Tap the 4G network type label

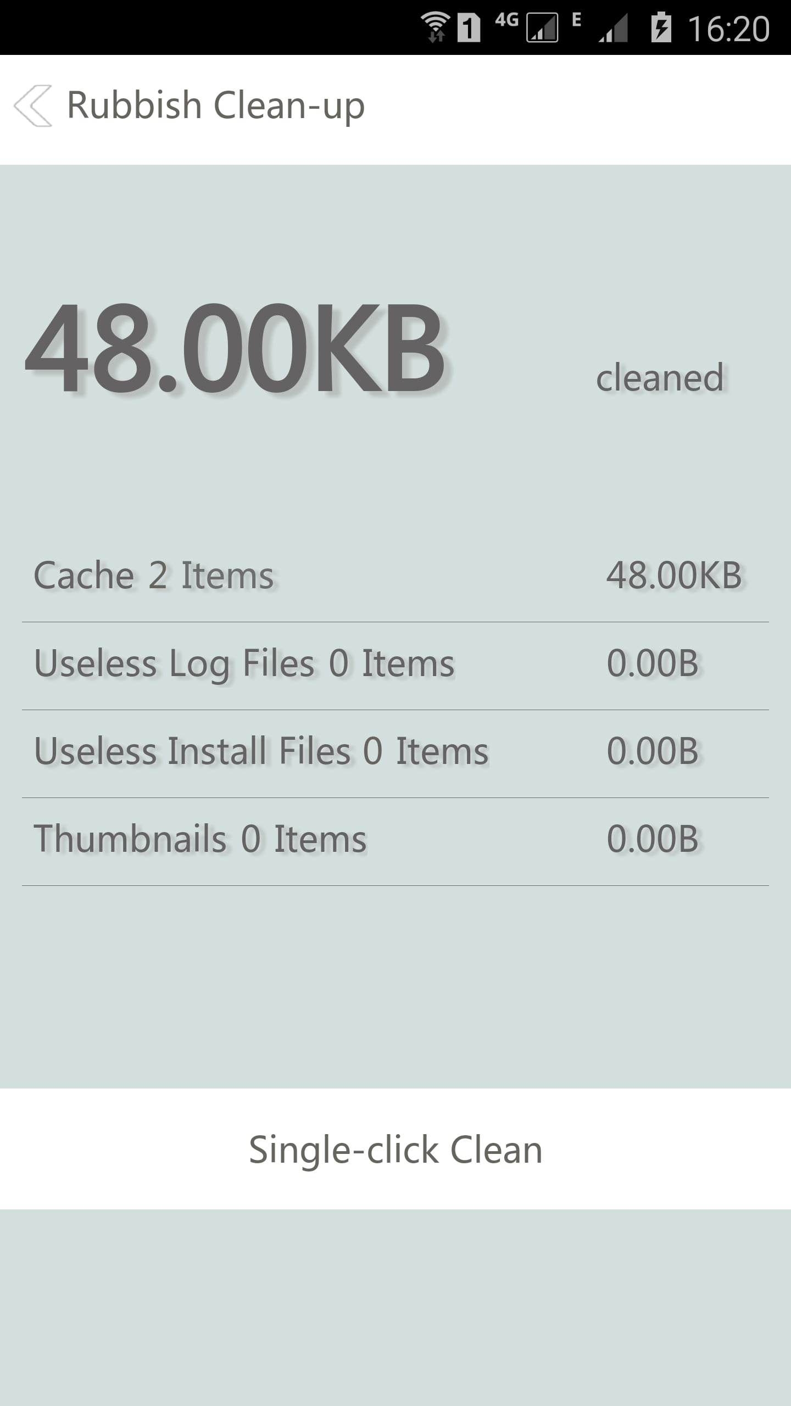coord(506,21)
